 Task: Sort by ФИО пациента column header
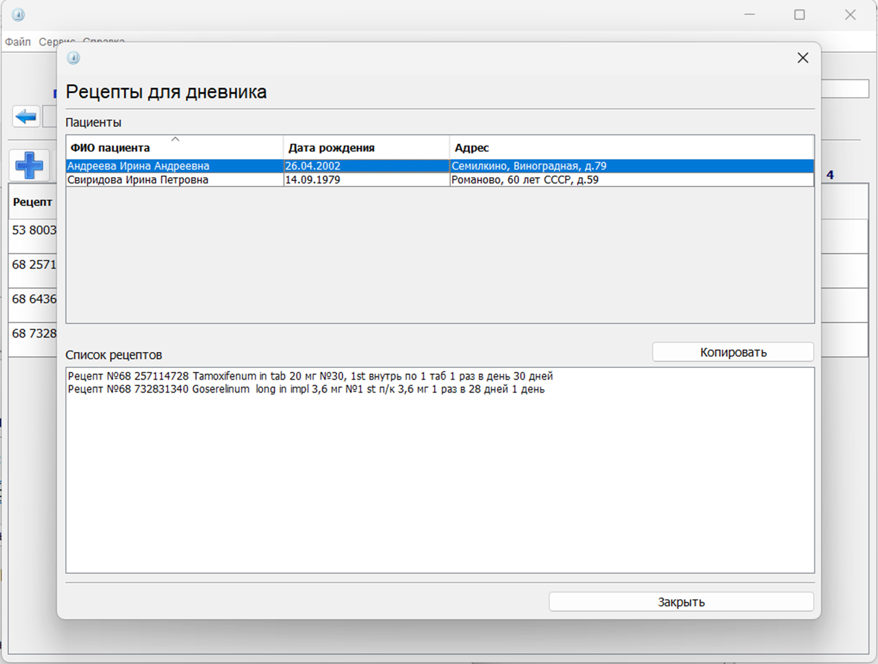[110, 148]
